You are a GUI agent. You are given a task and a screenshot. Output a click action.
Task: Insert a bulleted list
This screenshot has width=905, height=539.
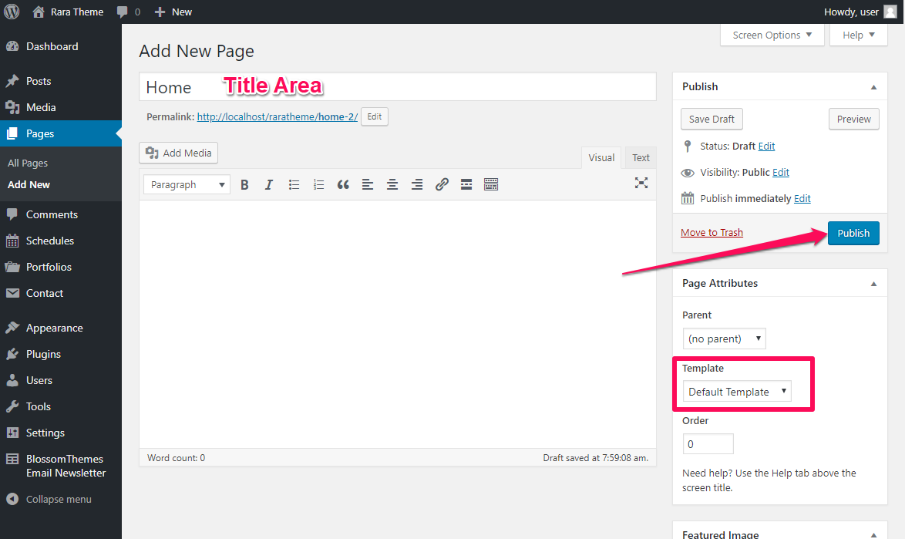point(294,184)
